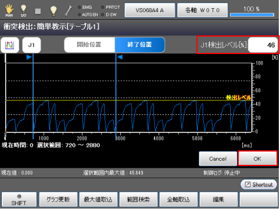Switch to 終了位置 end position
This screenshot has height=209, width=280.
[140, 45]
